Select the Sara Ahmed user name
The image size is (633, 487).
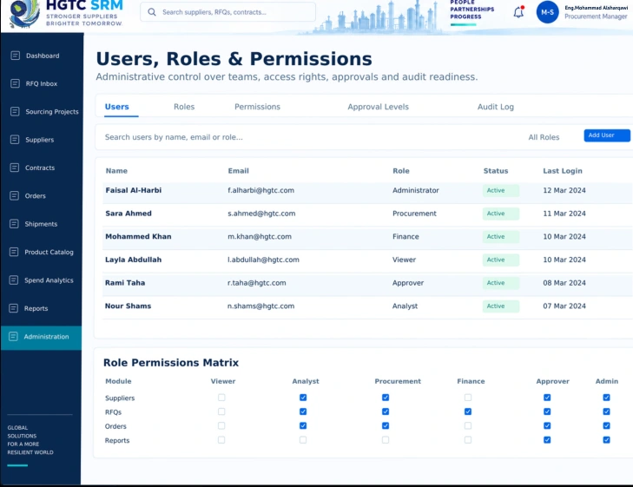(129, 214)
